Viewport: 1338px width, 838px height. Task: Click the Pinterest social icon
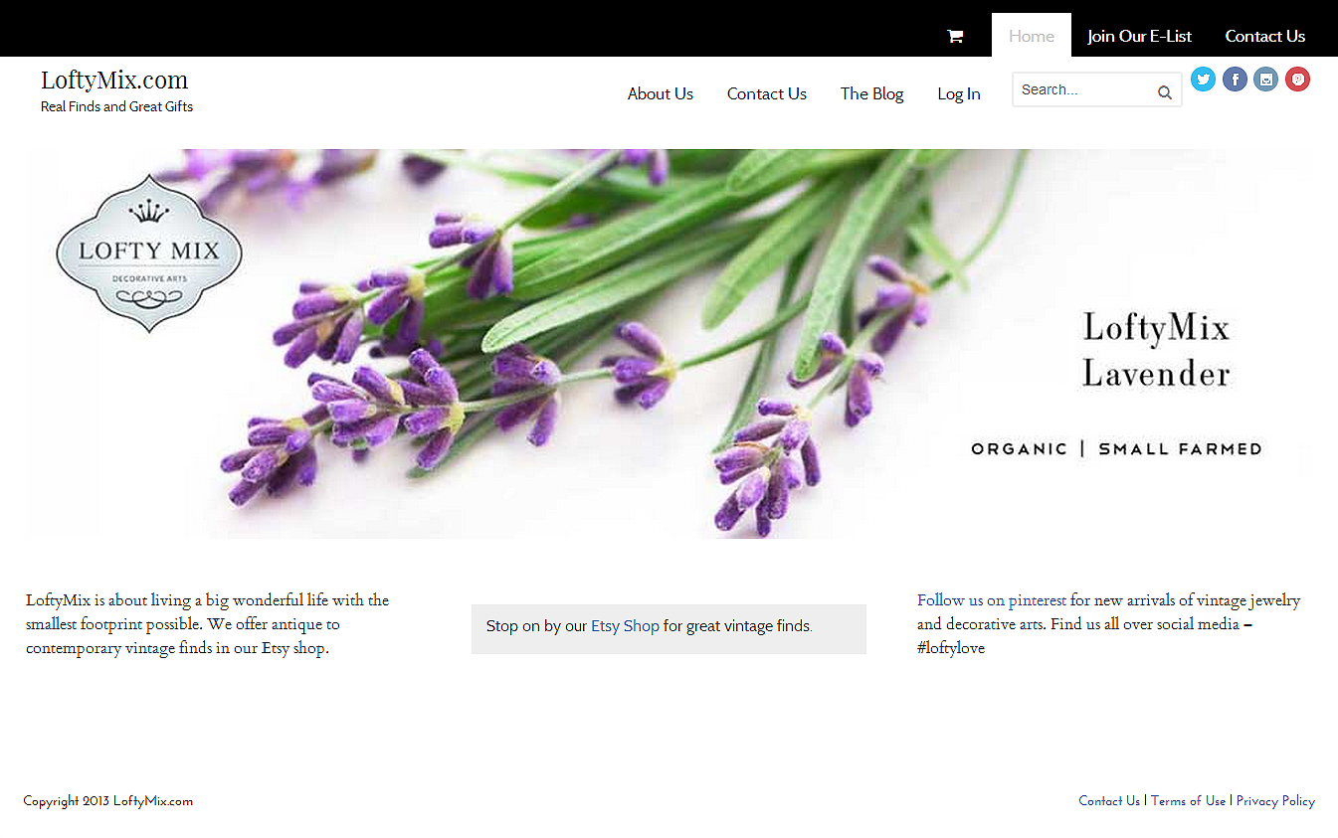(1297, 80)
